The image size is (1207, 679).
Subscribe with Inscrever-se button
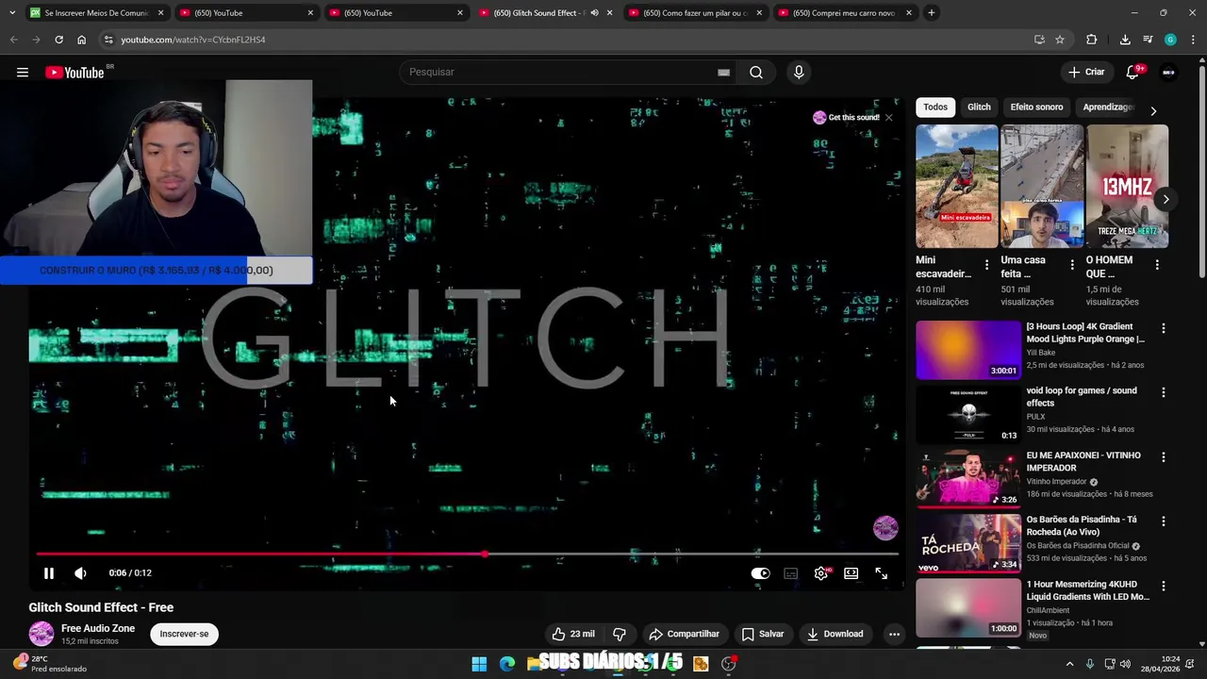184,634
